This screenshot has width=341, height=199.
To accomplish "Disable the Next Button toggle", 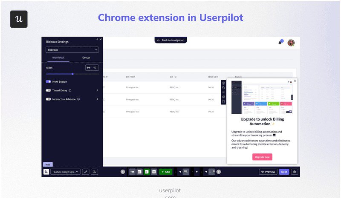I will [48, 81].
